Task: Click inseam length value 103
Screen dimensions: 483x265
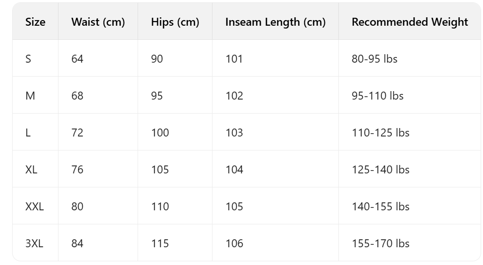Action: (x=234, y=133)
